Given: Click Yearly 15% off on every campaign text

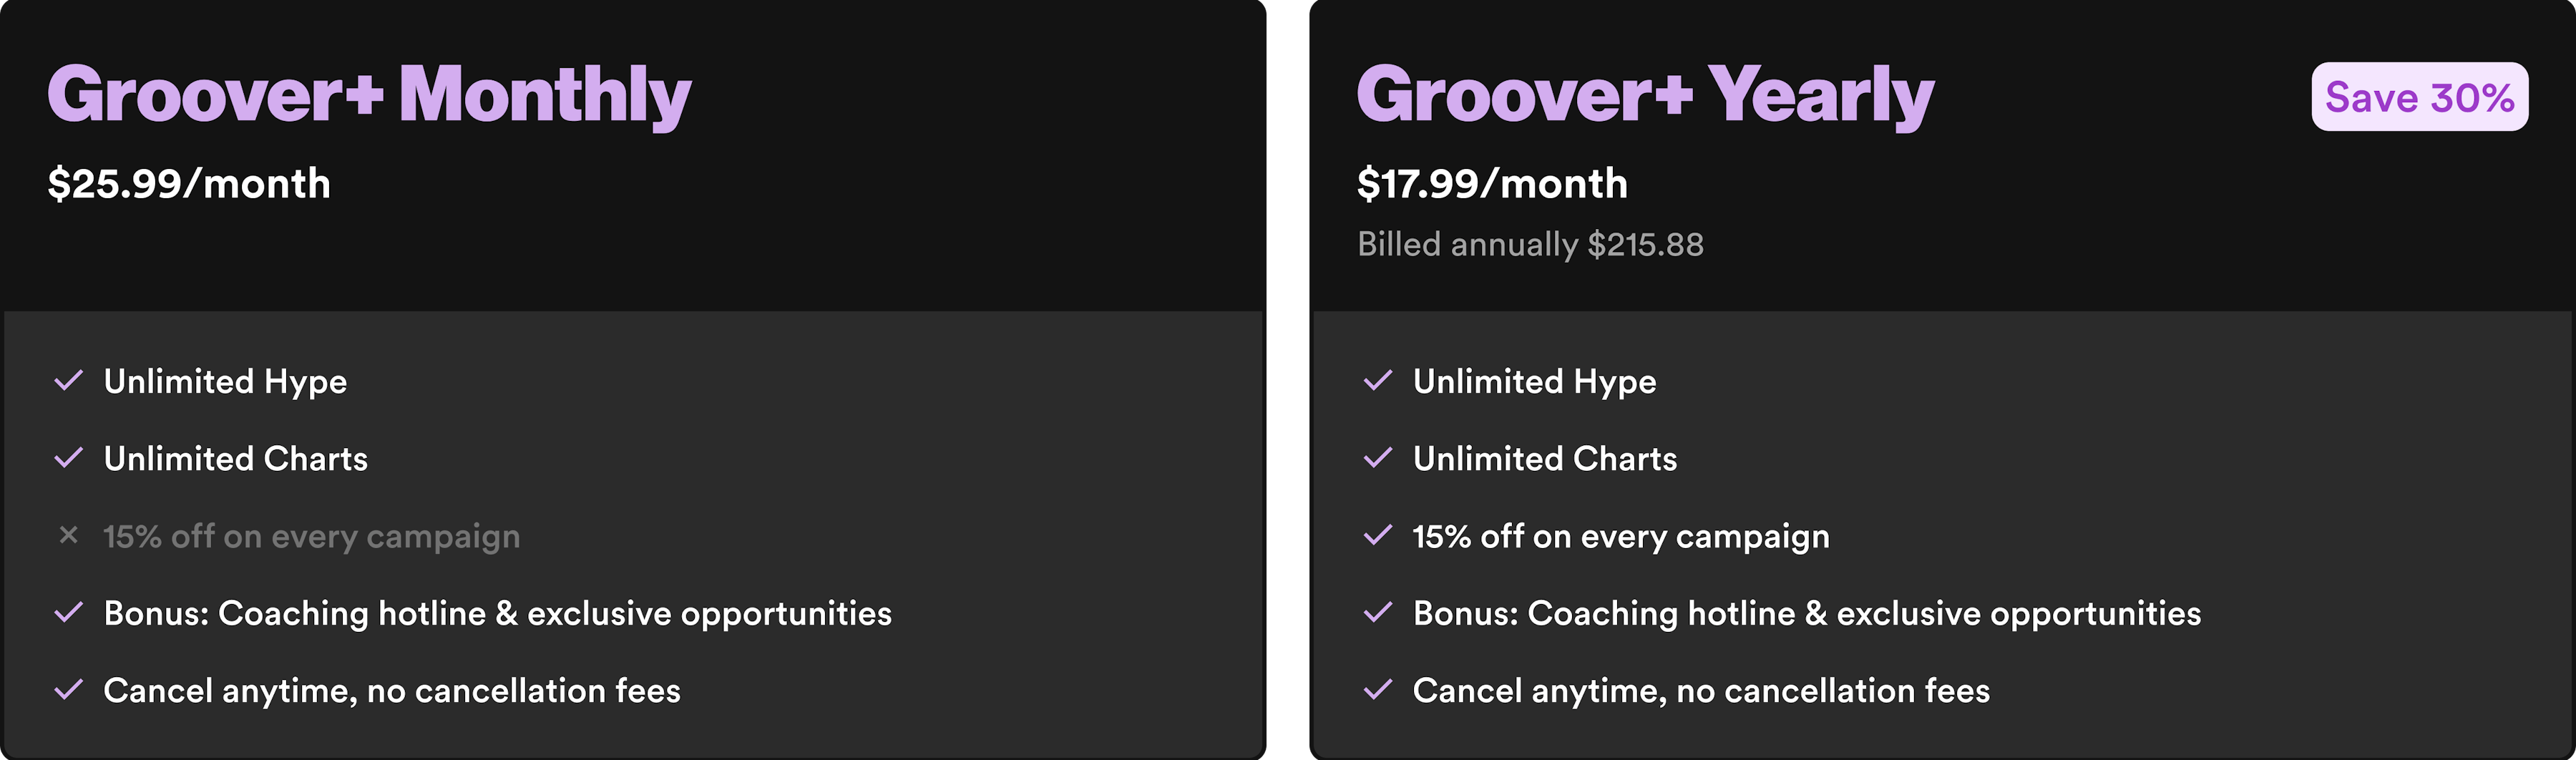Looking at the screenshot, I should (x=1621, y=537).
